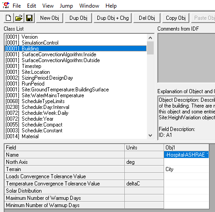The height and width of the screenshot is (212, 215).
Task: Select SurfaceConvectionAlgorithm:Outside class
Action: (x=76, y=60)
